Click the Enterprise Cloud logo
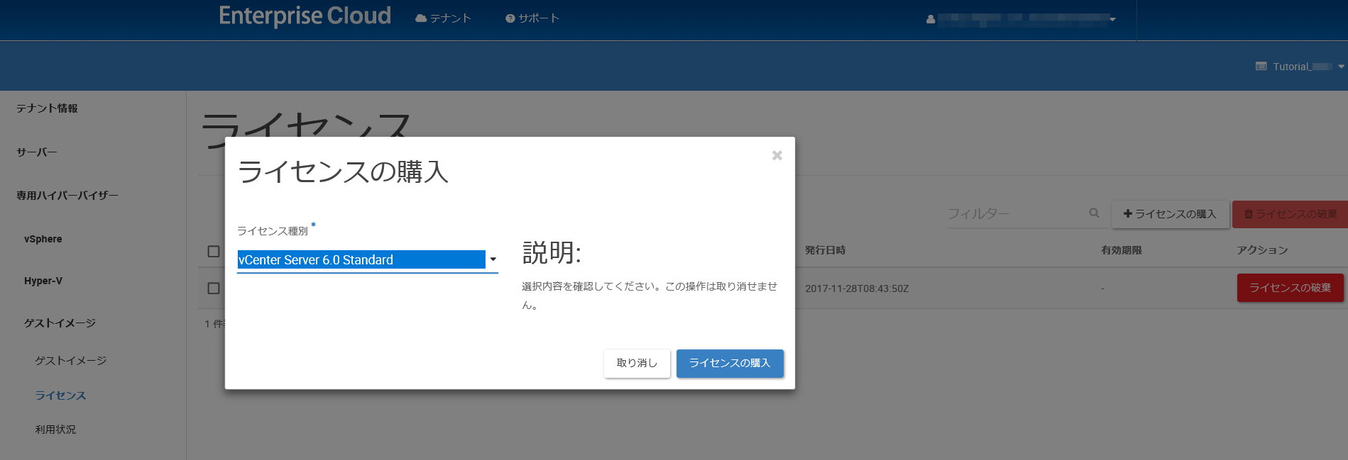The width and height of the screenshot is (1348, 460). 305,16
